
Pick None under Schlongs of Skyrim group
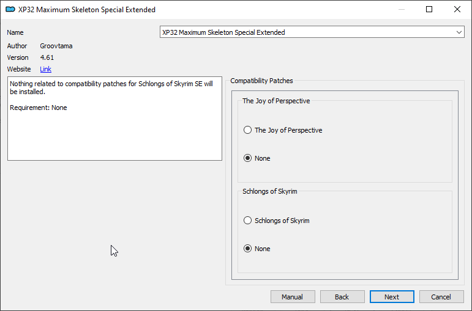tap(248, 249)
